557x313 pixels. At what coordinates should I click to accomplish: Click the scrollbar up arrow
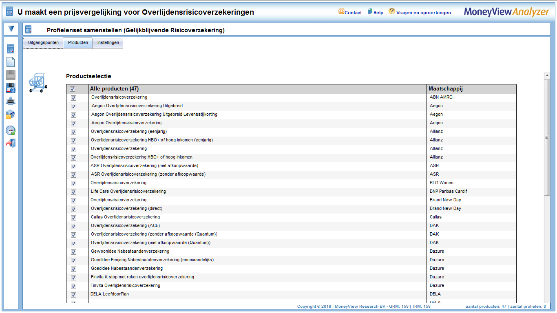pyautogui.click(x=547, y=75)
